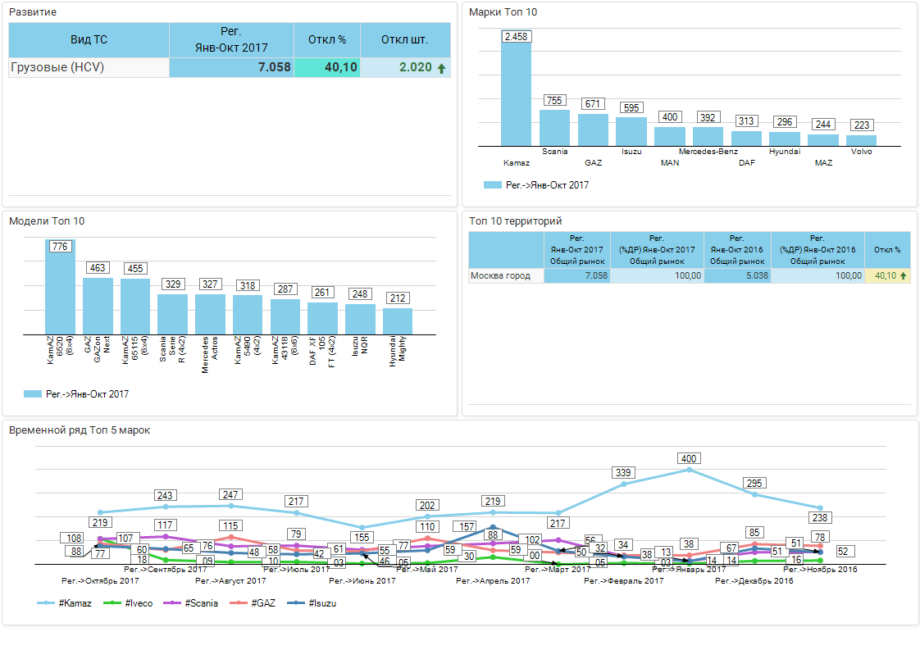Click the Модели Топ 10 panel title
The width and height of the screenshot is (920, 650).
47,221
